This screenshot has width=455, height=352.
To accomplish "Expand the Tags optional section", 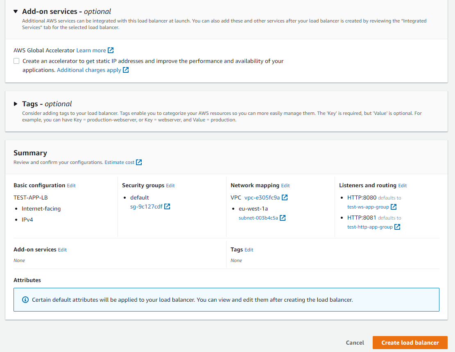I will [16, 104].
